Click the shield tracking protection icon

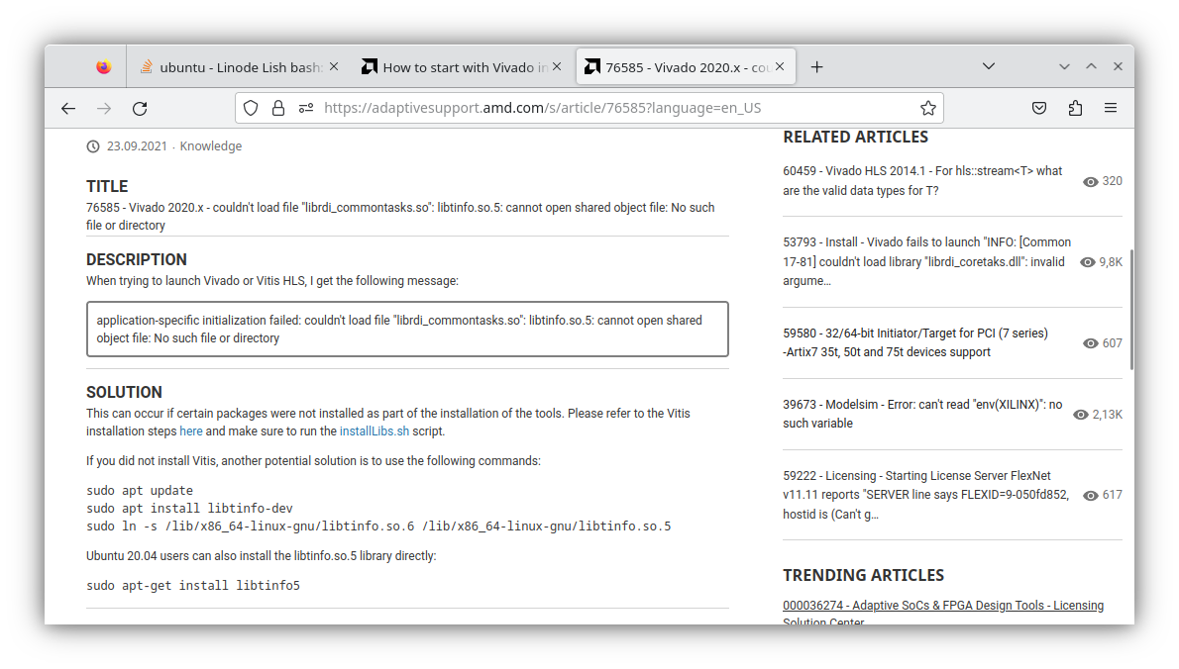tap(251, 107)
